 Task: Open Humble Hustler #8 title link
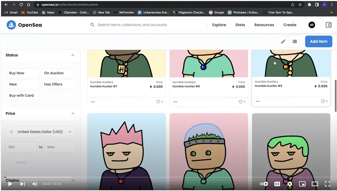[186, 86]
